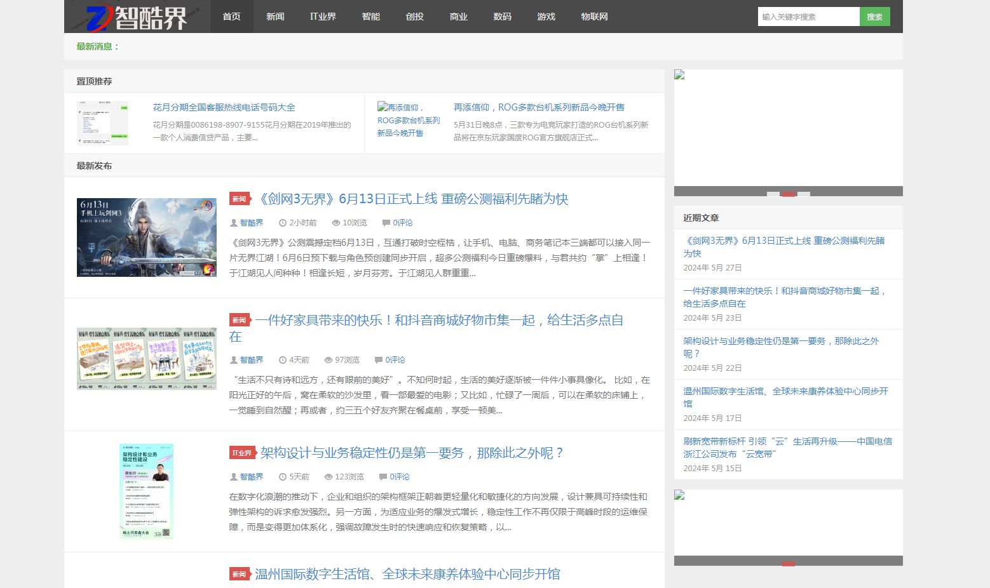This screenshot has width=990, height=588.
Task: Click 智酷界 author link in the 架构设计 article row
Action: (x=252, y=477)
